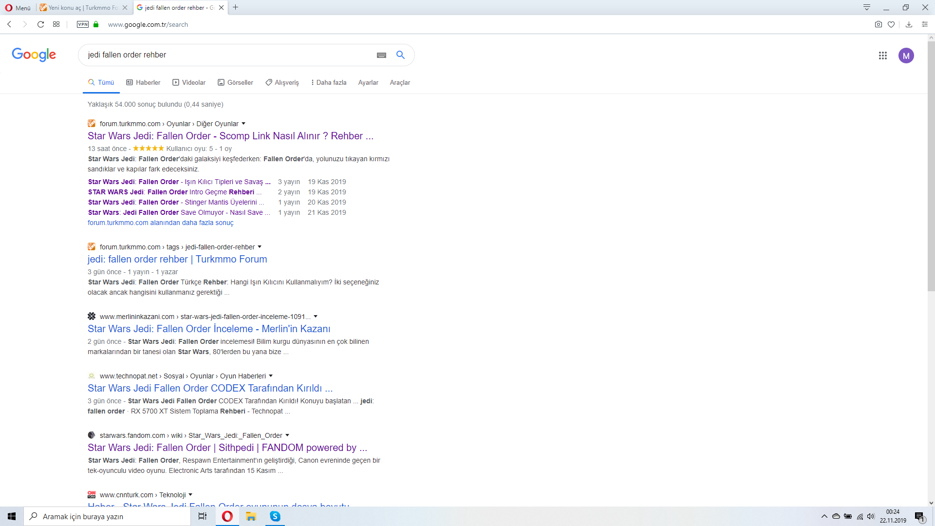Screen dimensions: 935x526
Task: Toggle the VPN badge in address bar
Action: pos(83,24)
